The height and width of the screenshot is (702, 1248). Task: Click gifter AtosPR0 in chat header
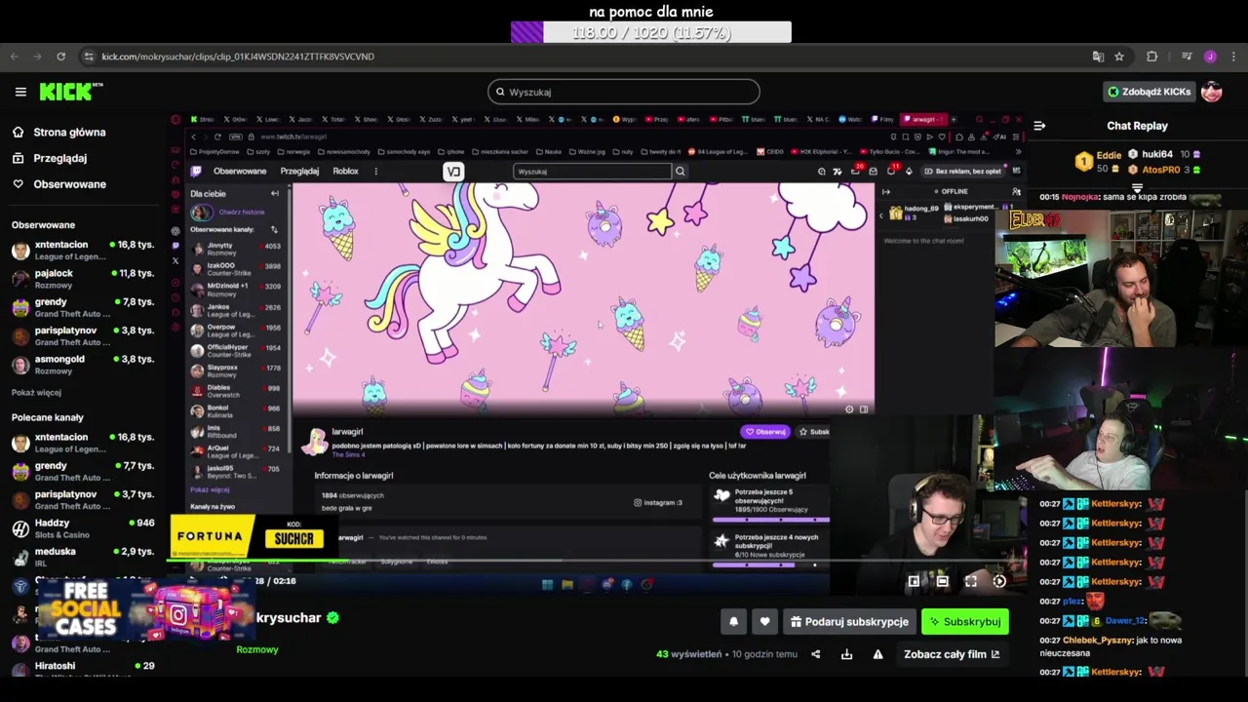1161,170
